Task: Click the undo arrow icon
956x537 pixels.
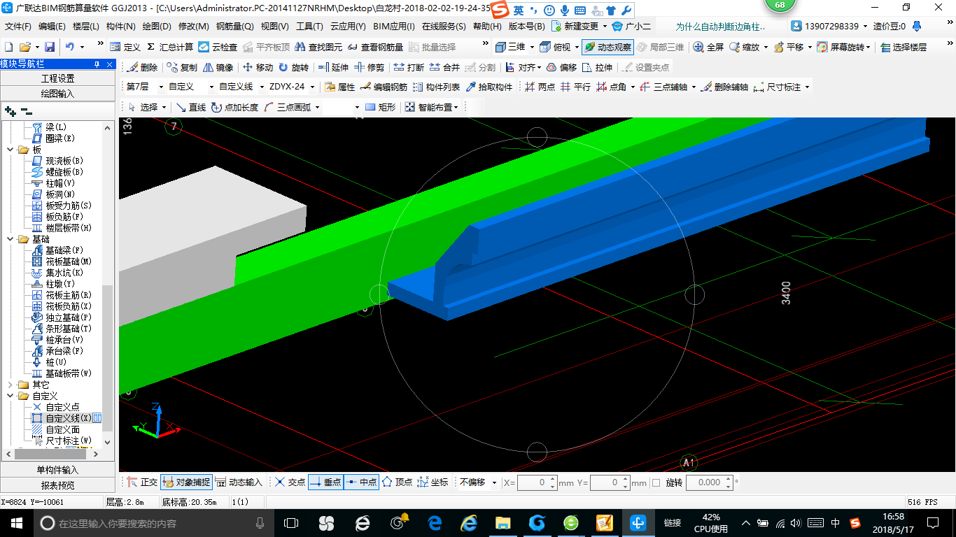Action: [70, 47]
